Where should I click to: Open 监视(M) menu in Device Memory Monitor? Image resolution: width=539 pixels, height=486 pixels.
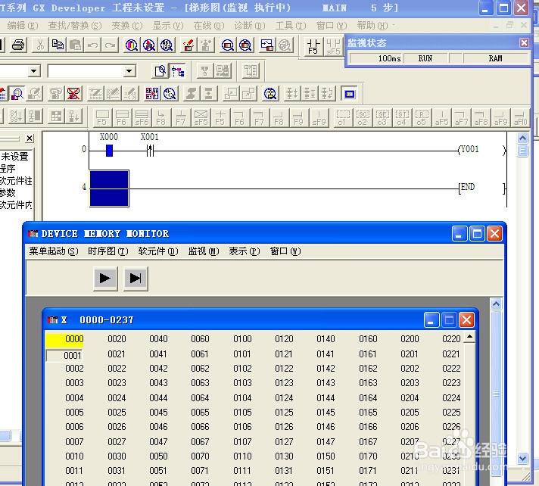(x=204, y=251)
